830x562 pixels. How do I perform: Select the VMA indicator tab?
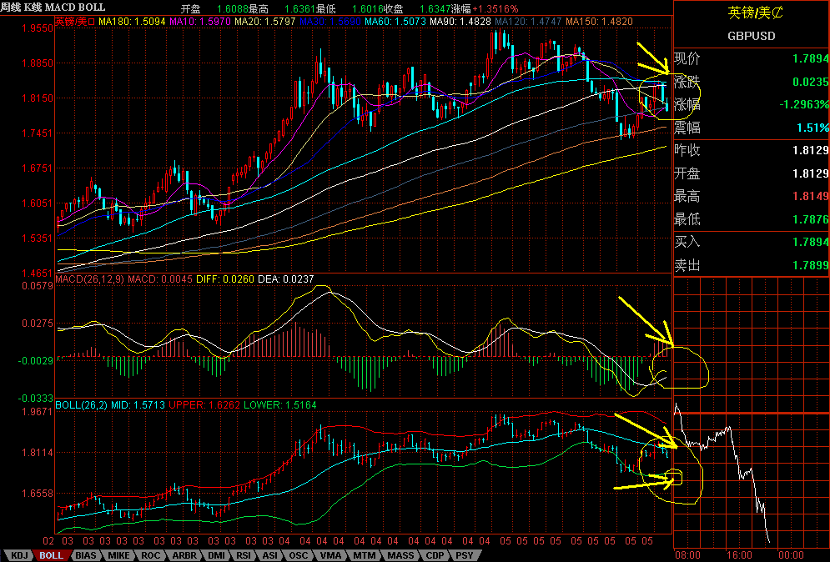click(331, 555)
